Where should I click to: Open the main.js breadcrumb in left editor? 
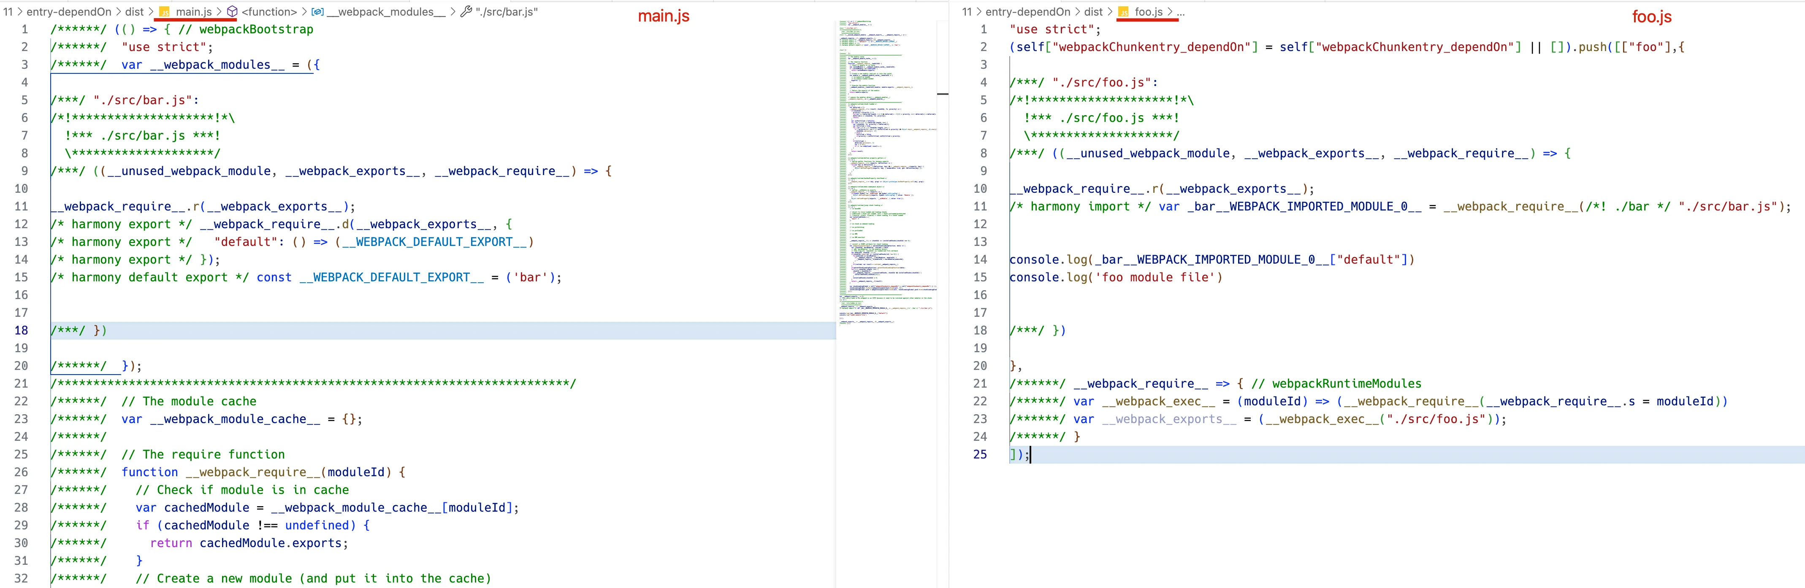click(x=193, y=12)
